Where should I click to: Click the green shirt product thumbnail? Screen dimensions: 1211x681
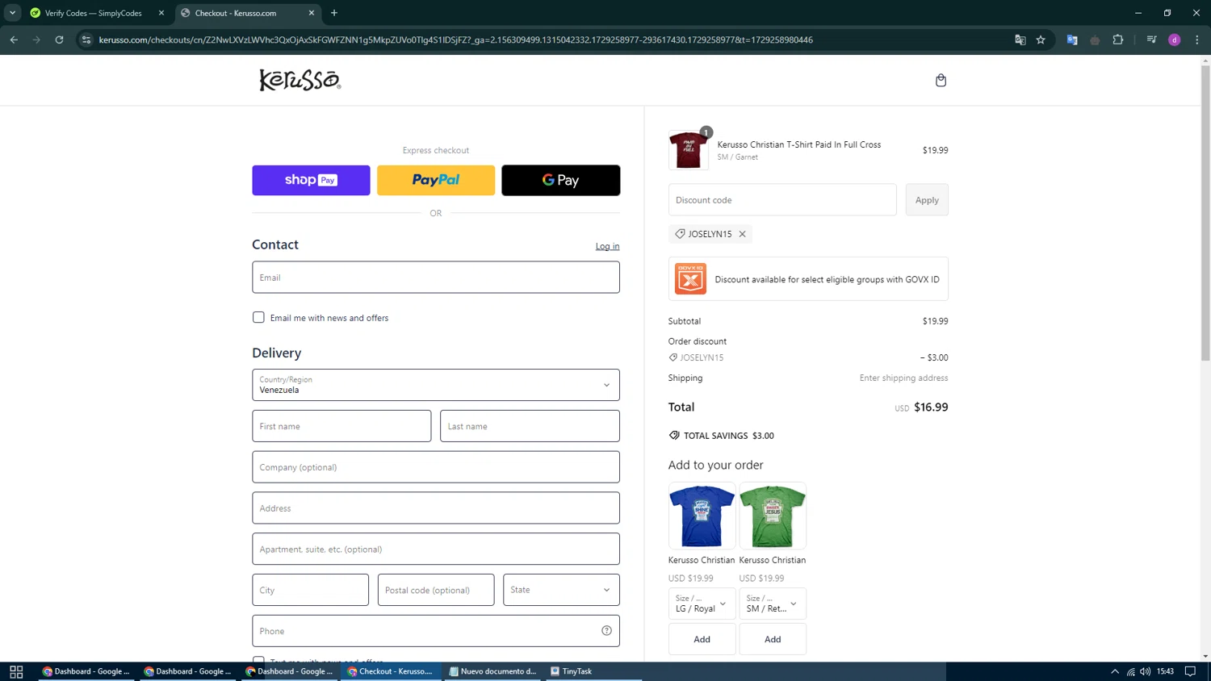(x=773, y=516)
